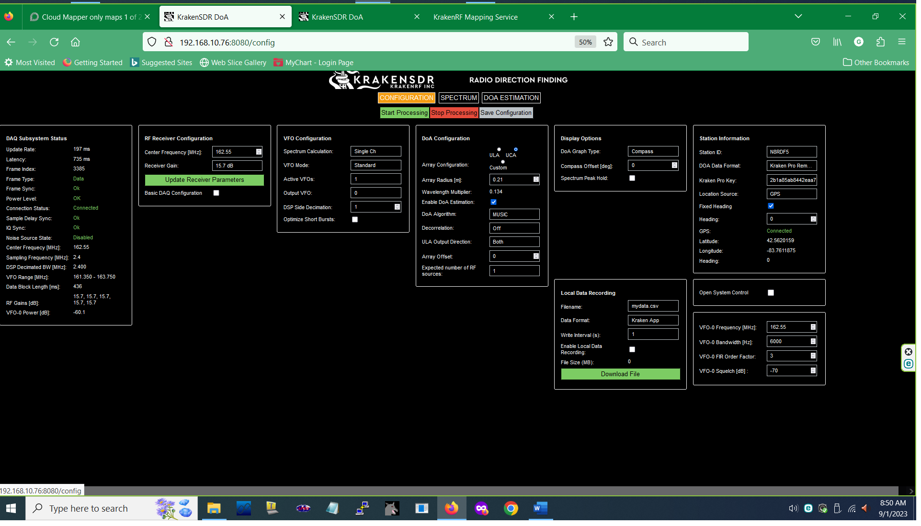This screenshot has width=921, height=526.
Task: Click insecure connection lock icon
Action: [169, 42]
